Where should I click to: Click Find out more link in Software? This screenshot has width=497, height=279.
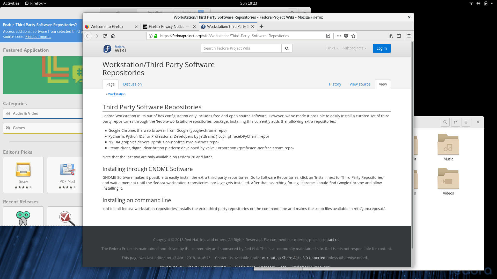[38, 37]
